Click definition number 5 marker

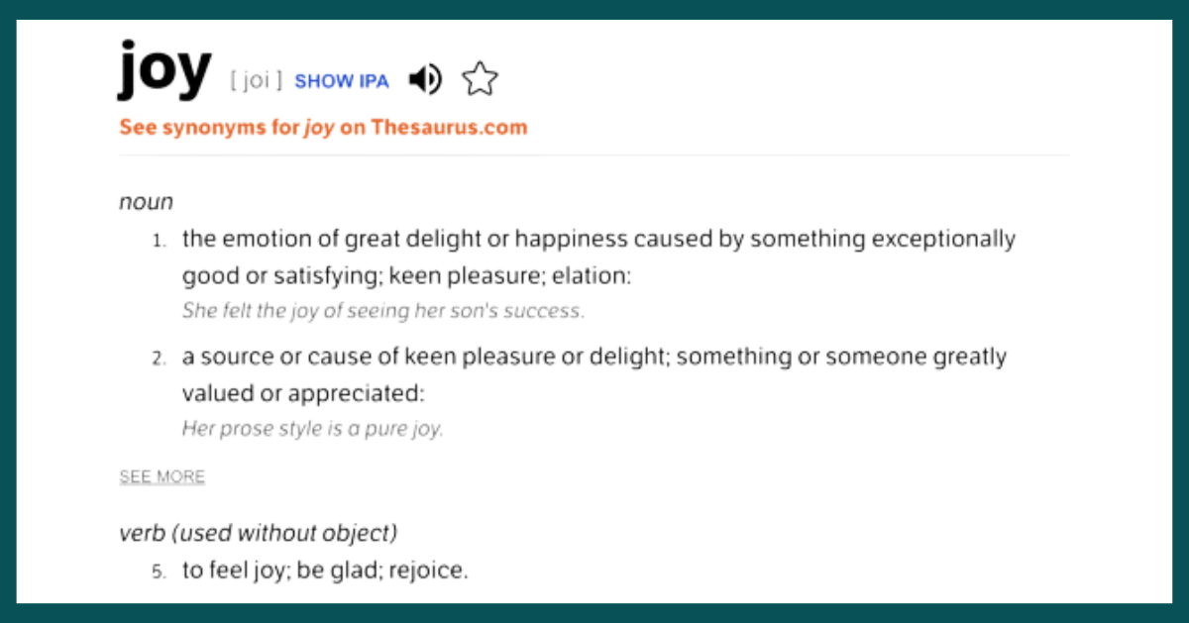pyautogui.click(x=160, y=571)
